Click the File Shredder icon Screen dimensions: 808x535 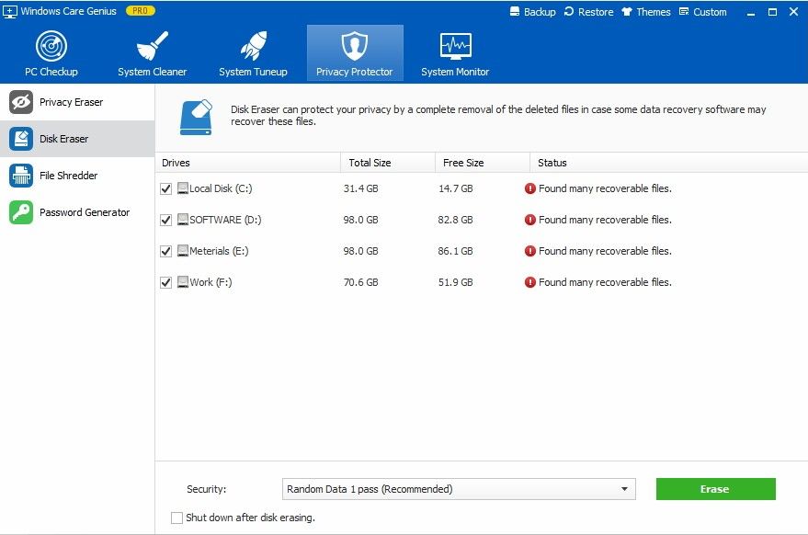coord(21,176)
